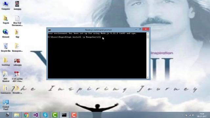Open the red jpg image icon on desktop

pyautogui.click(x=17, y=62)
